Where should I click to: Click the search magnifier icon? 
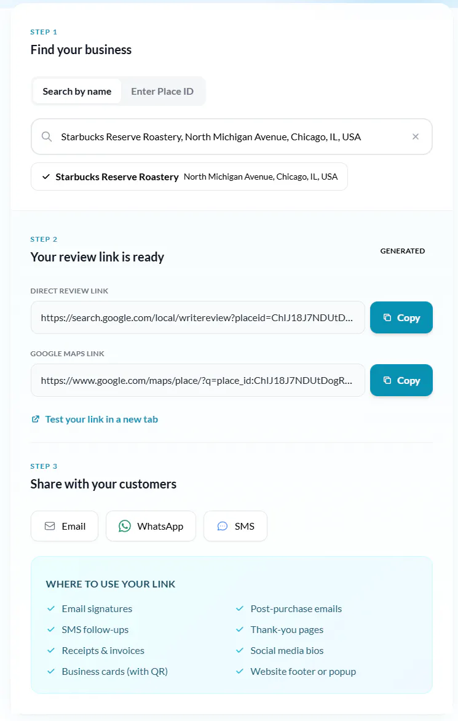[47, 136]
